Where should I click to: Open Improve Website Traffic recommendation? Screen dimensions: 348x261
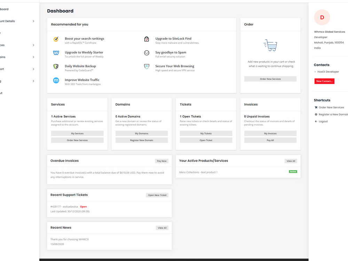pos(82,80)
